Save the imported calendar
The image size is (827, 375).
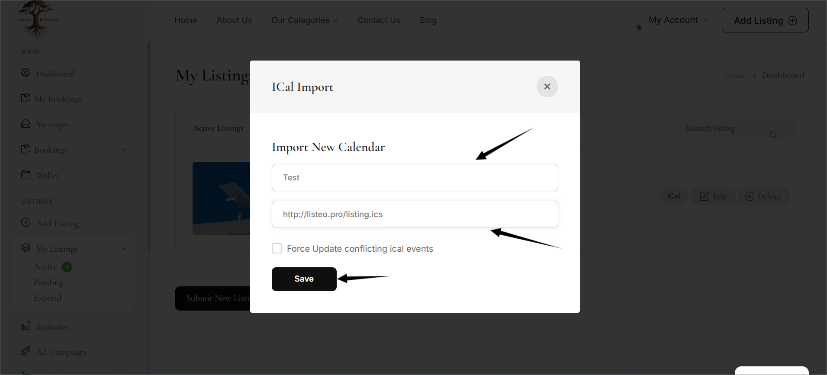coord(304,279)
